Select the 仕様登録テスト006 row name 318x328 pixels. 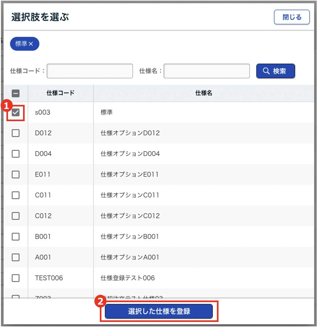click(x=128, y=278)
